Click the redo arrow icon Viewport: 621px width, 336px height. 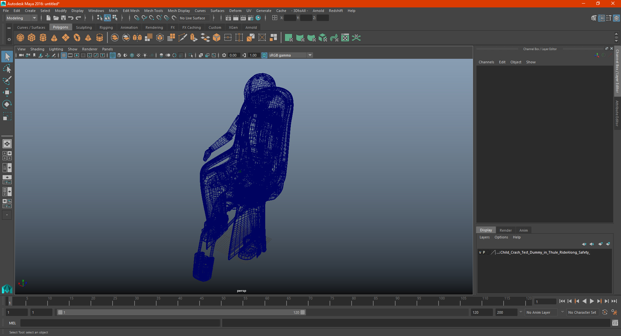(78, 18)
